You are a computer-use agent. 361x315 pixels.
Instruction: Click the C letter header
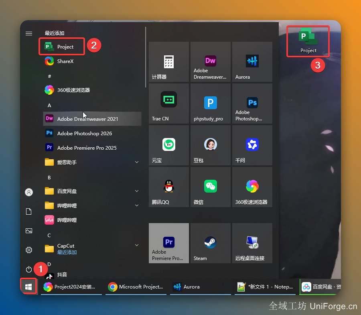point(49,235)
